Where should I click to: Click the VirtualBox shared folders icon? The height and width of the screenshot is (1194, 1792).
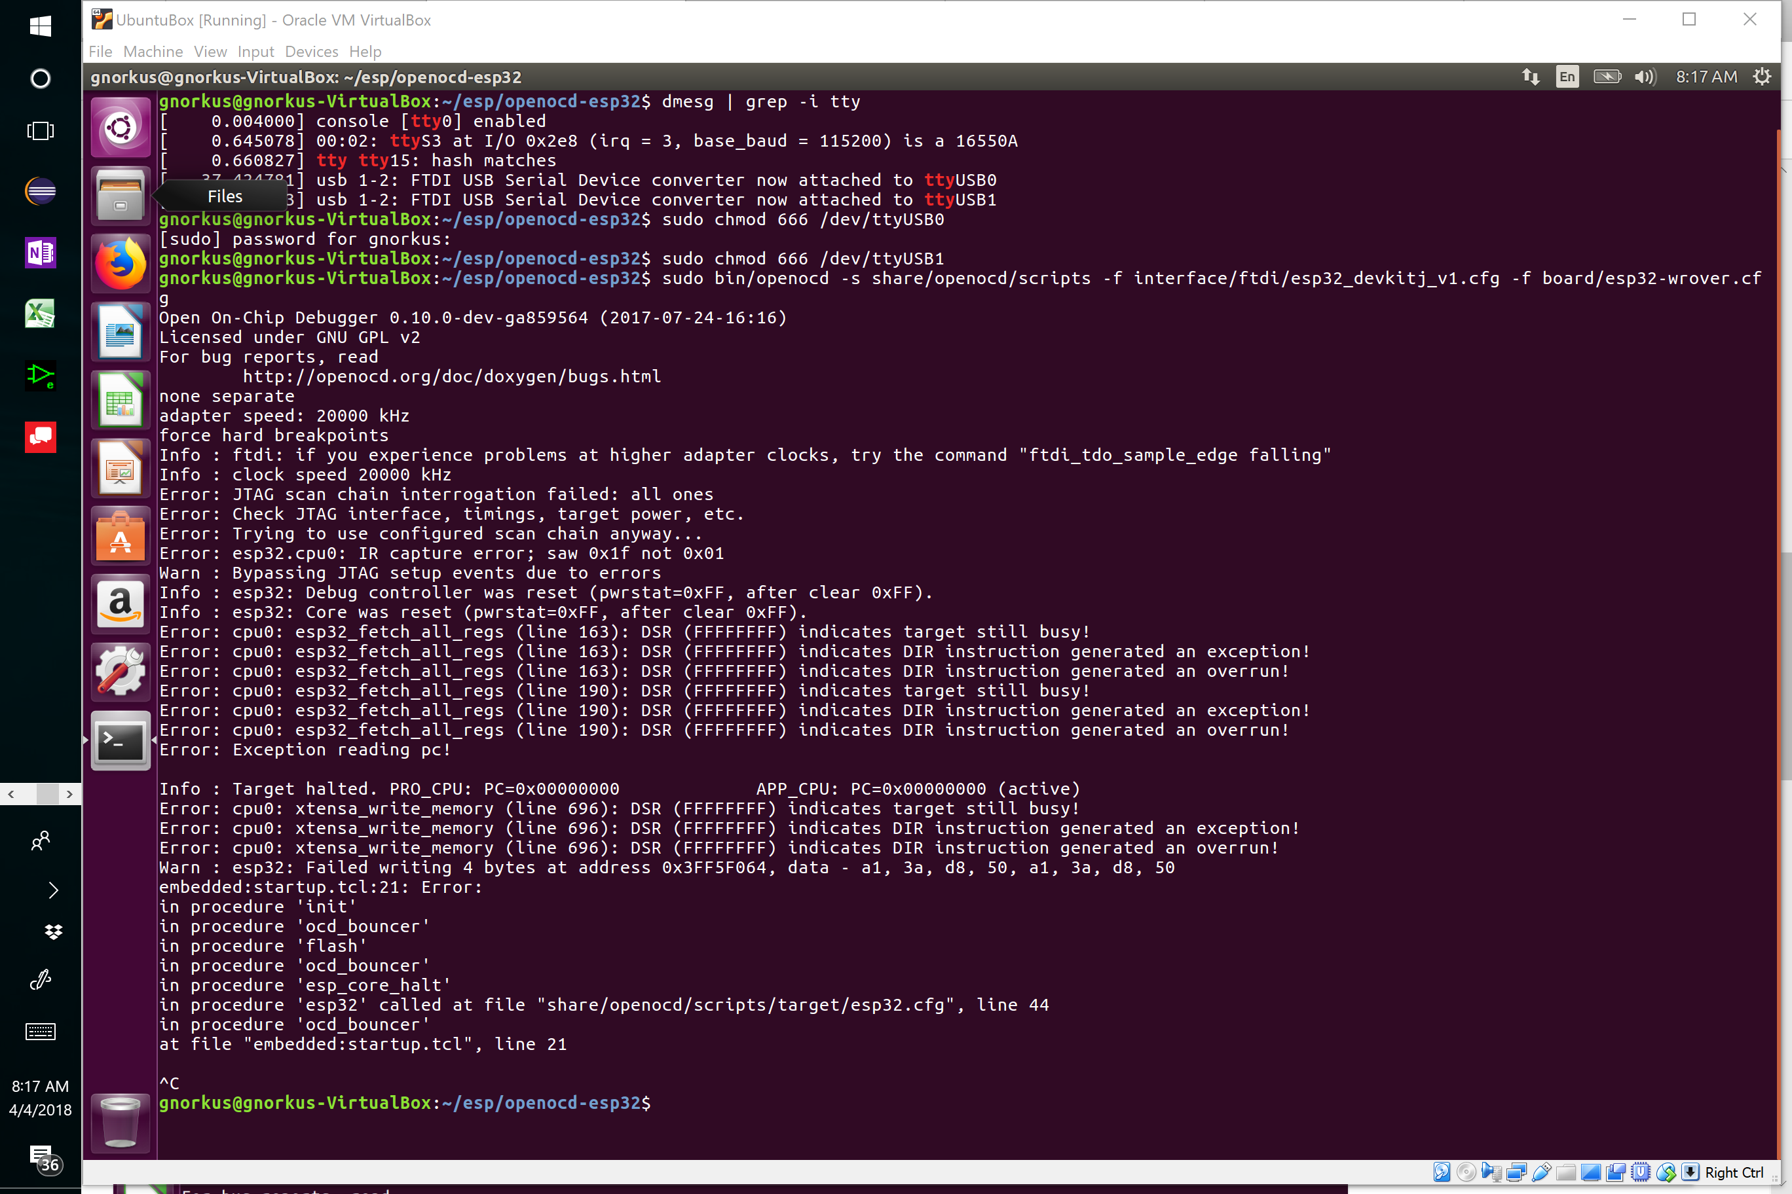pyautogui.click(x=1566, y=1172)
